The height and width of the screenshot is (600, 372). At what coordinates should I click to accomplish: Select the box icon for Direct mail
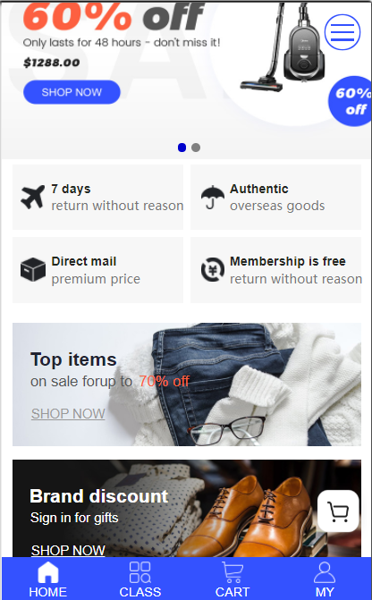(33, 269)
